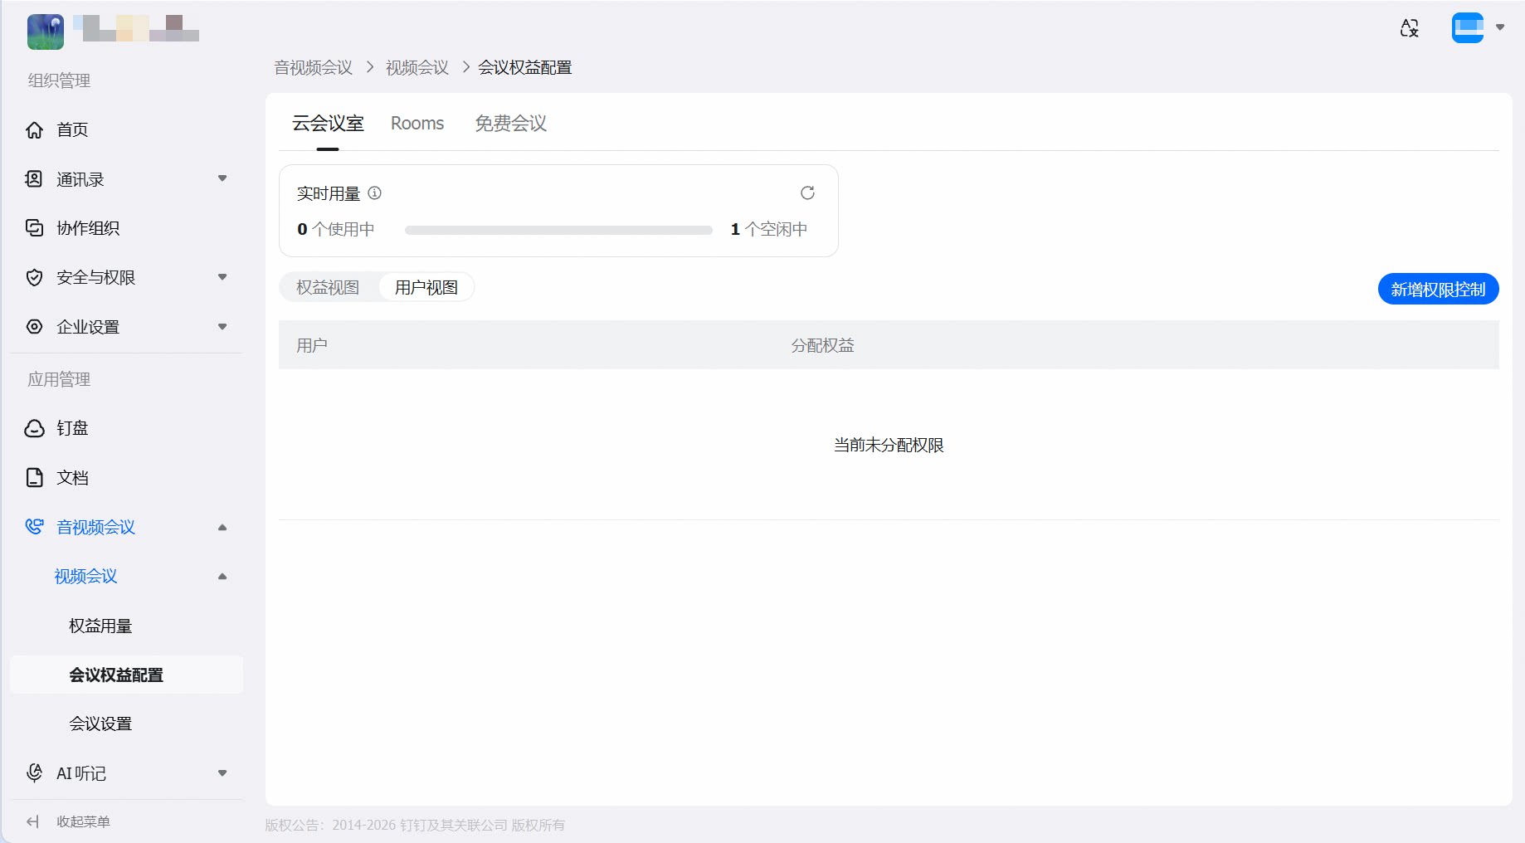Click the 文档 document icon
This screenshot has height=843, width=1525.
(34, 477)
